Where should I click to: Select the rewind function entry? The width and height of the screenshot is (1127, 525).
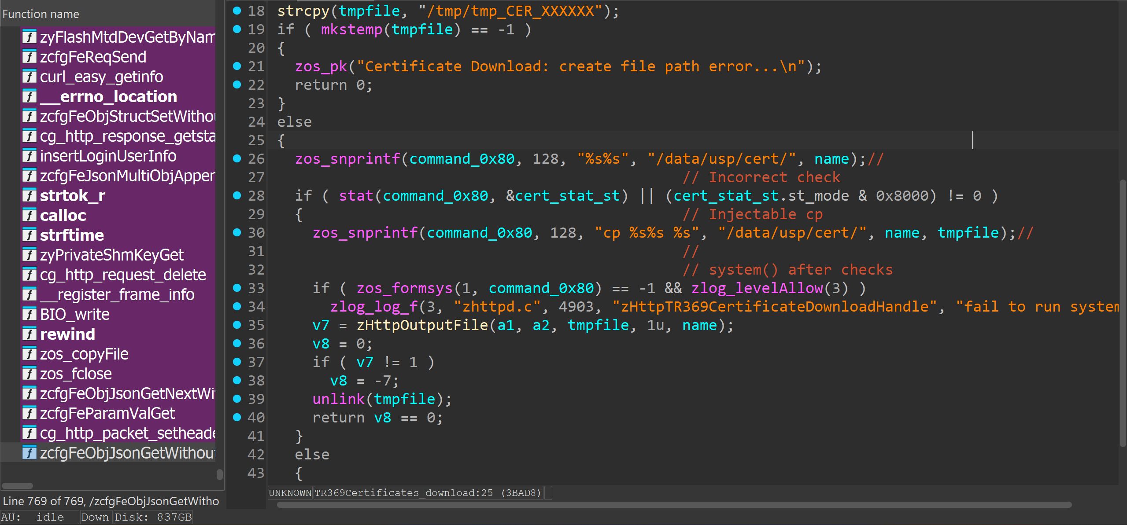(x=67, y=334)
